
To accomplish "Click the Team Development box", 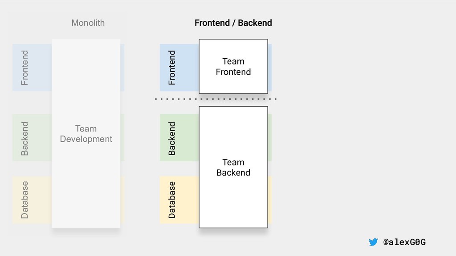I will click(x=86, y=134).
